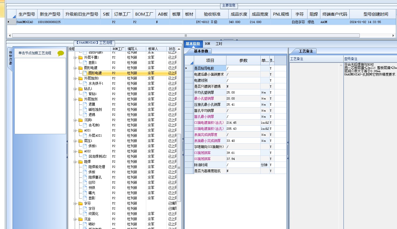This screenshot has height=229, width=397.
Task: Click the AOI2 folder icon
Action: (x=80, y=151)
